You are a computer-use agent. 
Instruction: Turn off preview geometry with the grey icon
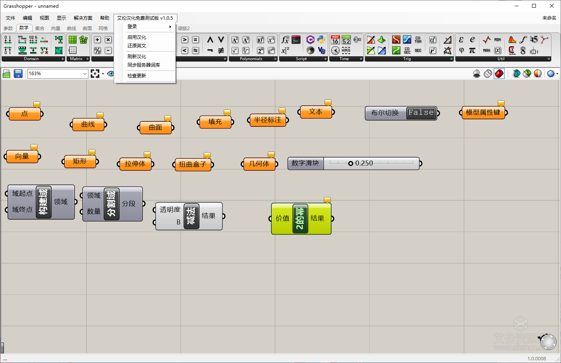click(477, 74)
